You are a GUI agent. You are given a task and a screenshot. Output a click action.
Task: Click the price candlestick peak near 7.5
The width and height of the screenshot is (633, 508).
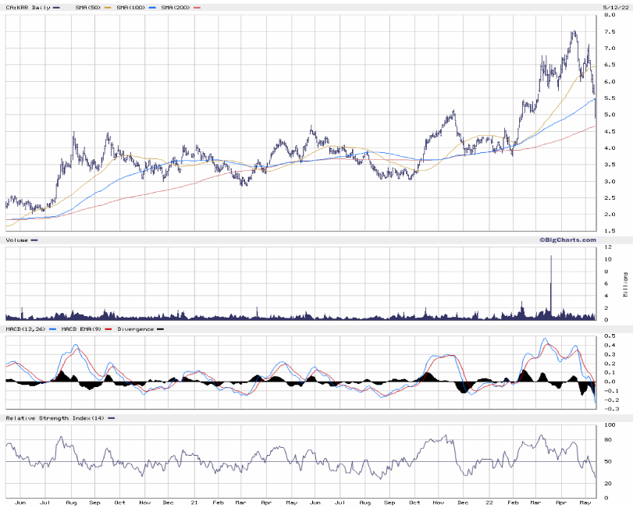574,33
